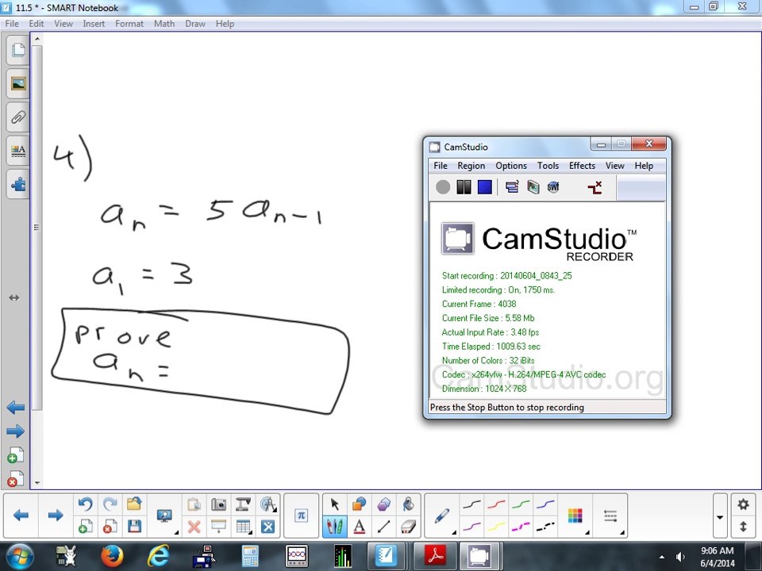Pick the green pen line style
Viewport: 762px width, 571px height.
coord(521,505)
